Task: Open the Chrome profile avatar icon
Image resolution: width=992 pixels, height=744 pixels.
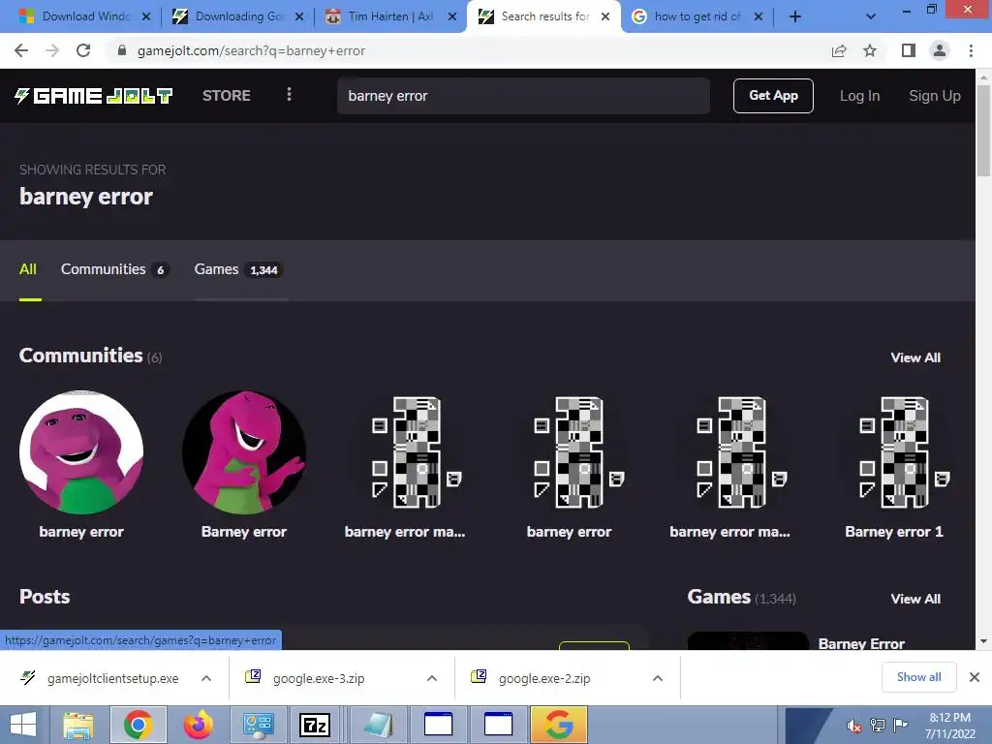Action: tap(940, 50)
